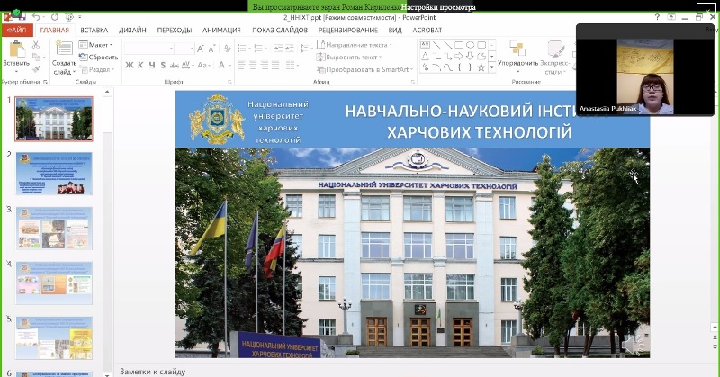Click slide panel scrollbar up arrow
This screenshot has height=377, width=720.
[107, 92]
